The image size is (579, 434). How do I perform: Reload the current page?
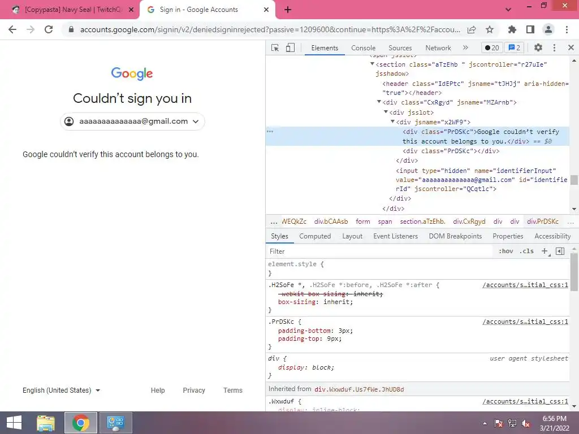tap(49, 29)
